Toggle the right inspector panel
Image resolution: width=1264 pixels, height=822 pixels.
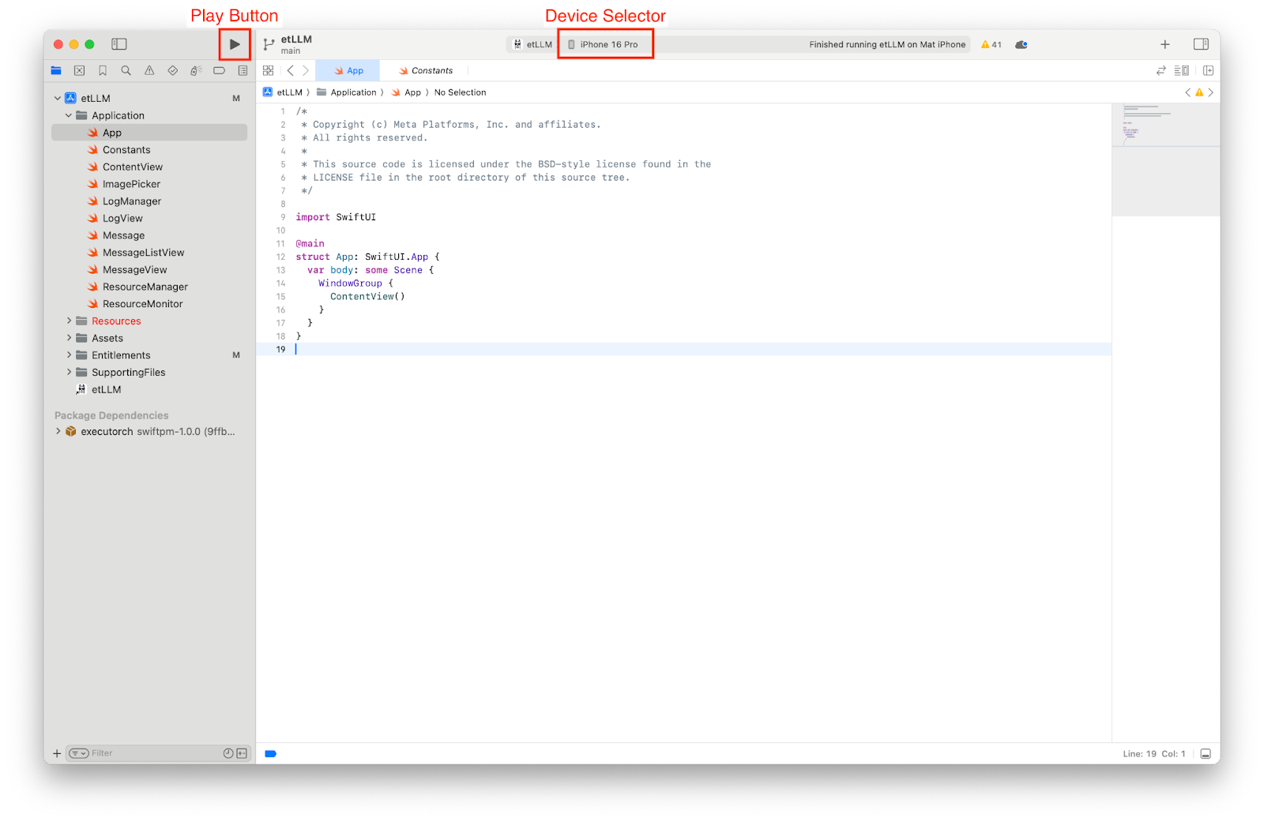(1201, 44)
